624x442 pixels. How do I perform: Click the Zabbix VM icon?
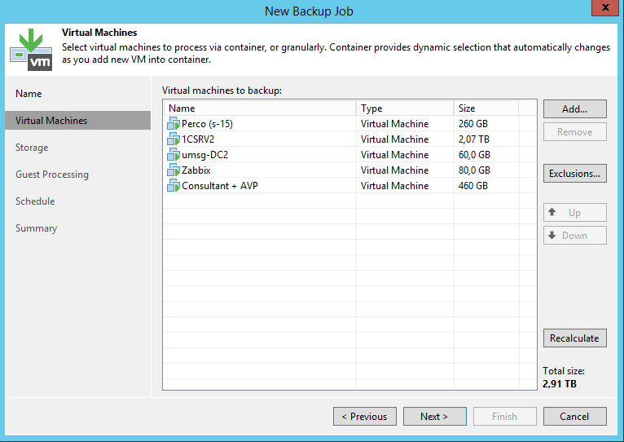173,170
